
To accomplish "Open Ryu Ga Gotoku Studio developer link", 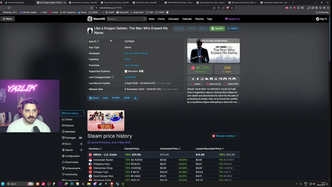I will coord(136,53).
